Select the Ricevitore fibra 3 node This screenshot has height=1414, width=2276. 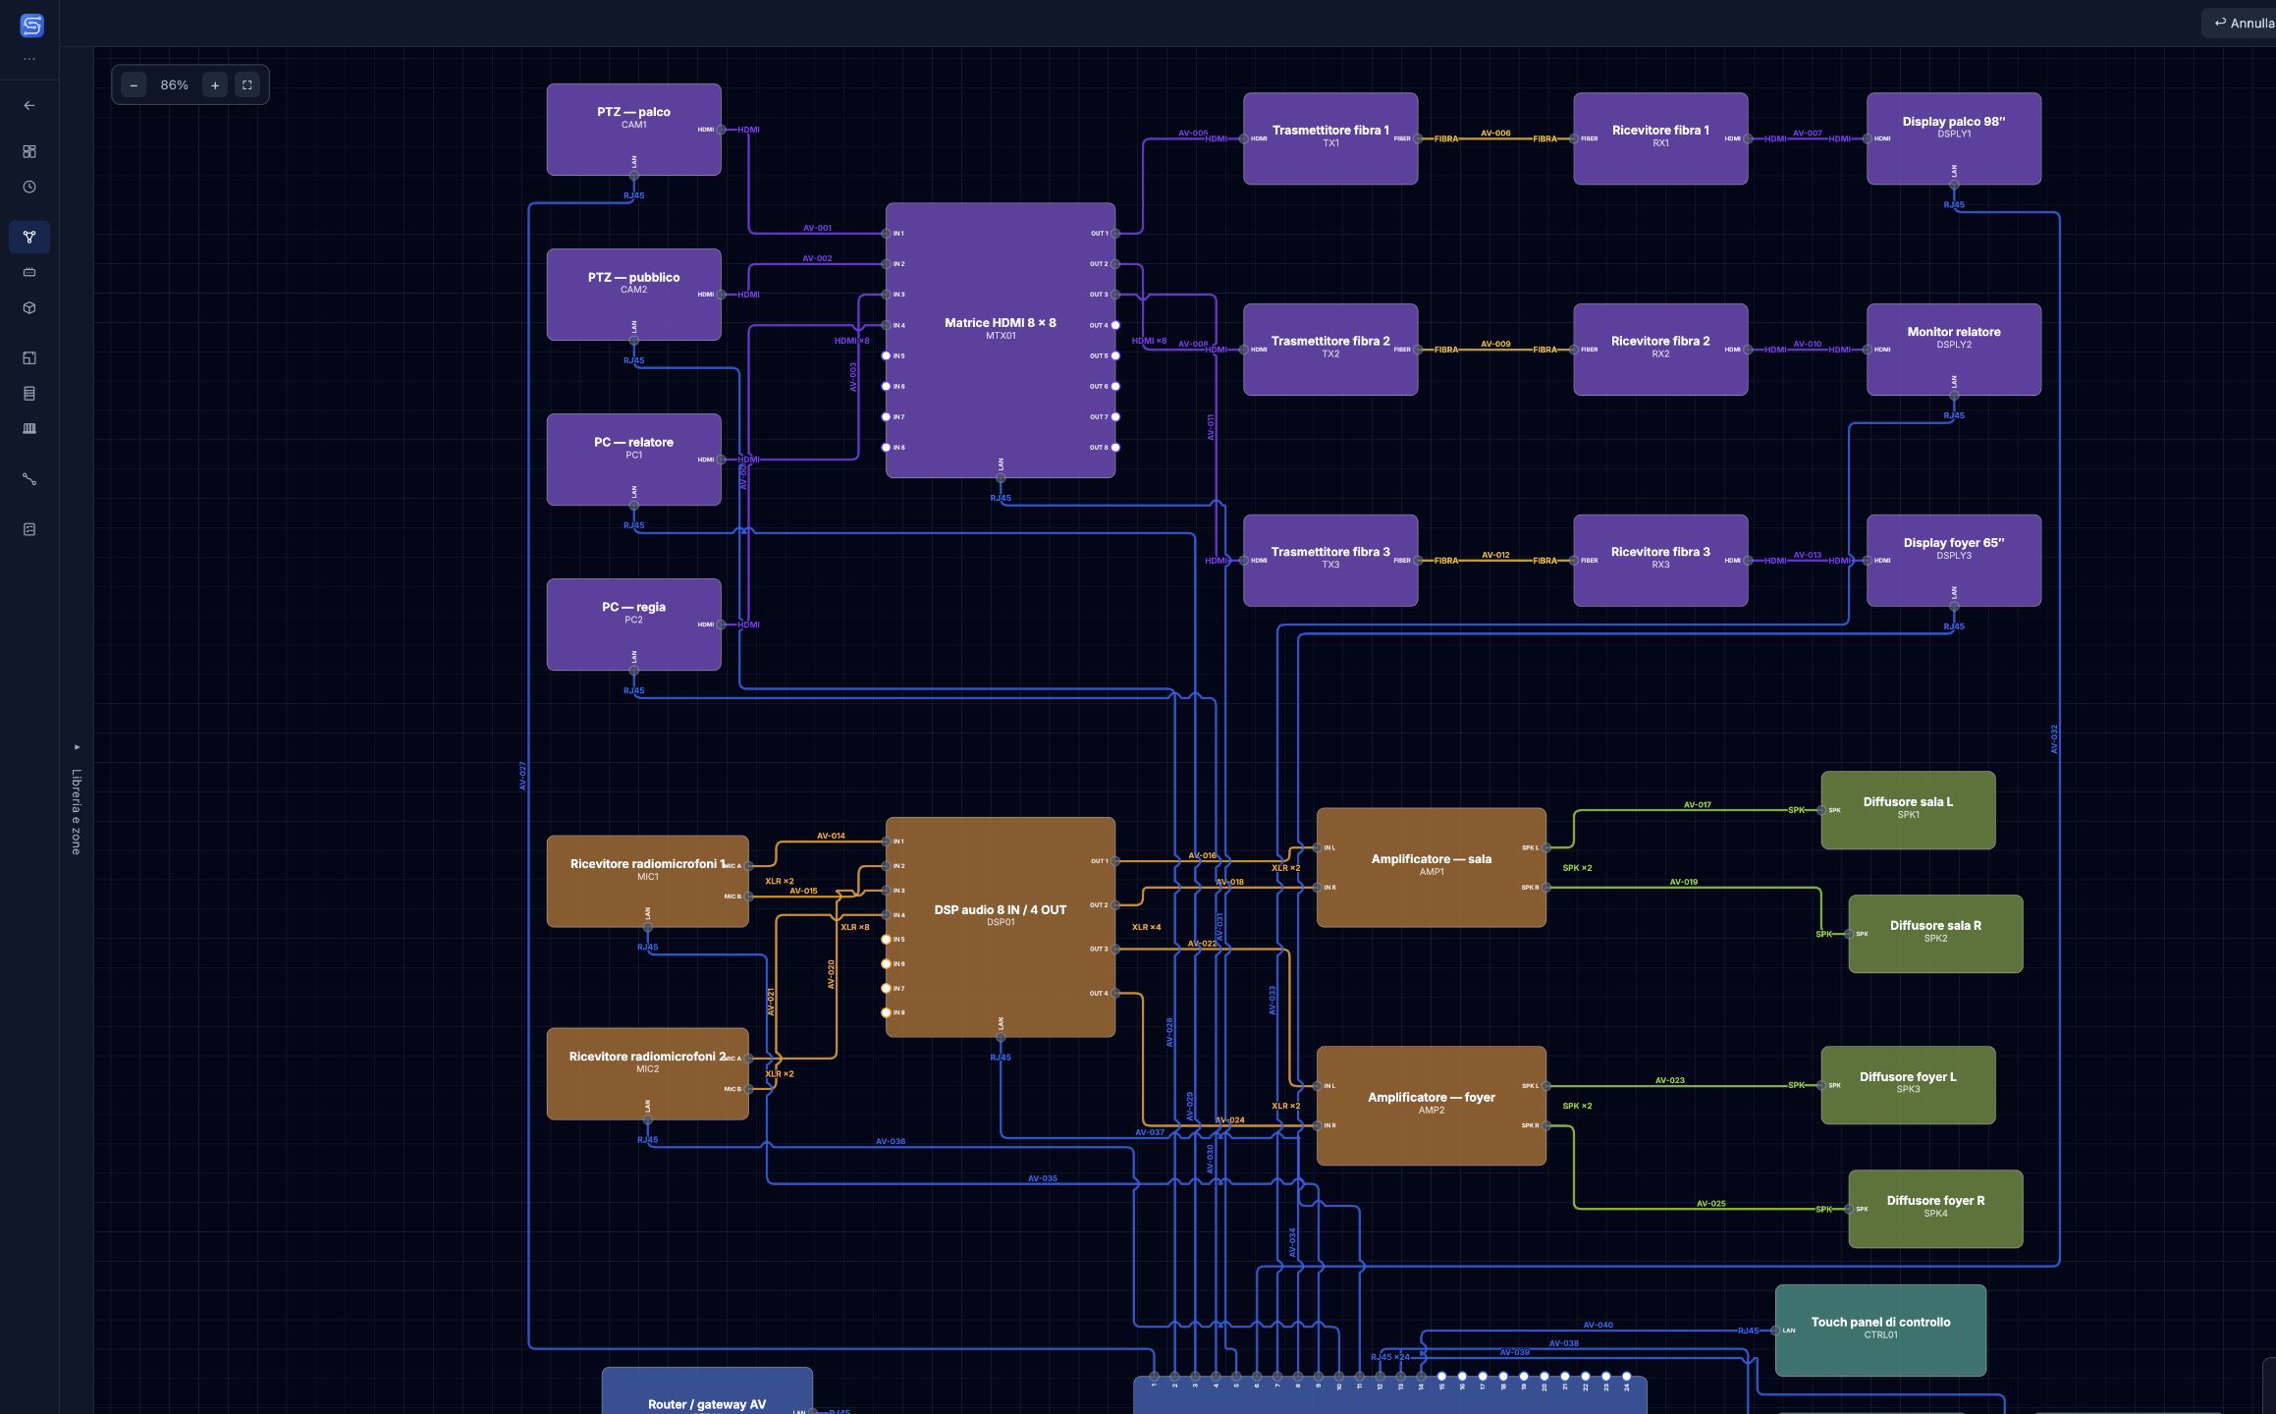pos(1660,561)
